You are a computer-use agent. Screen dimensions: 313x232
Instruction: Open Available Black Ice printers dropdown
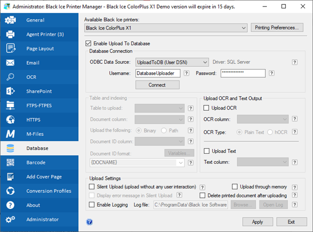point(166,28)
